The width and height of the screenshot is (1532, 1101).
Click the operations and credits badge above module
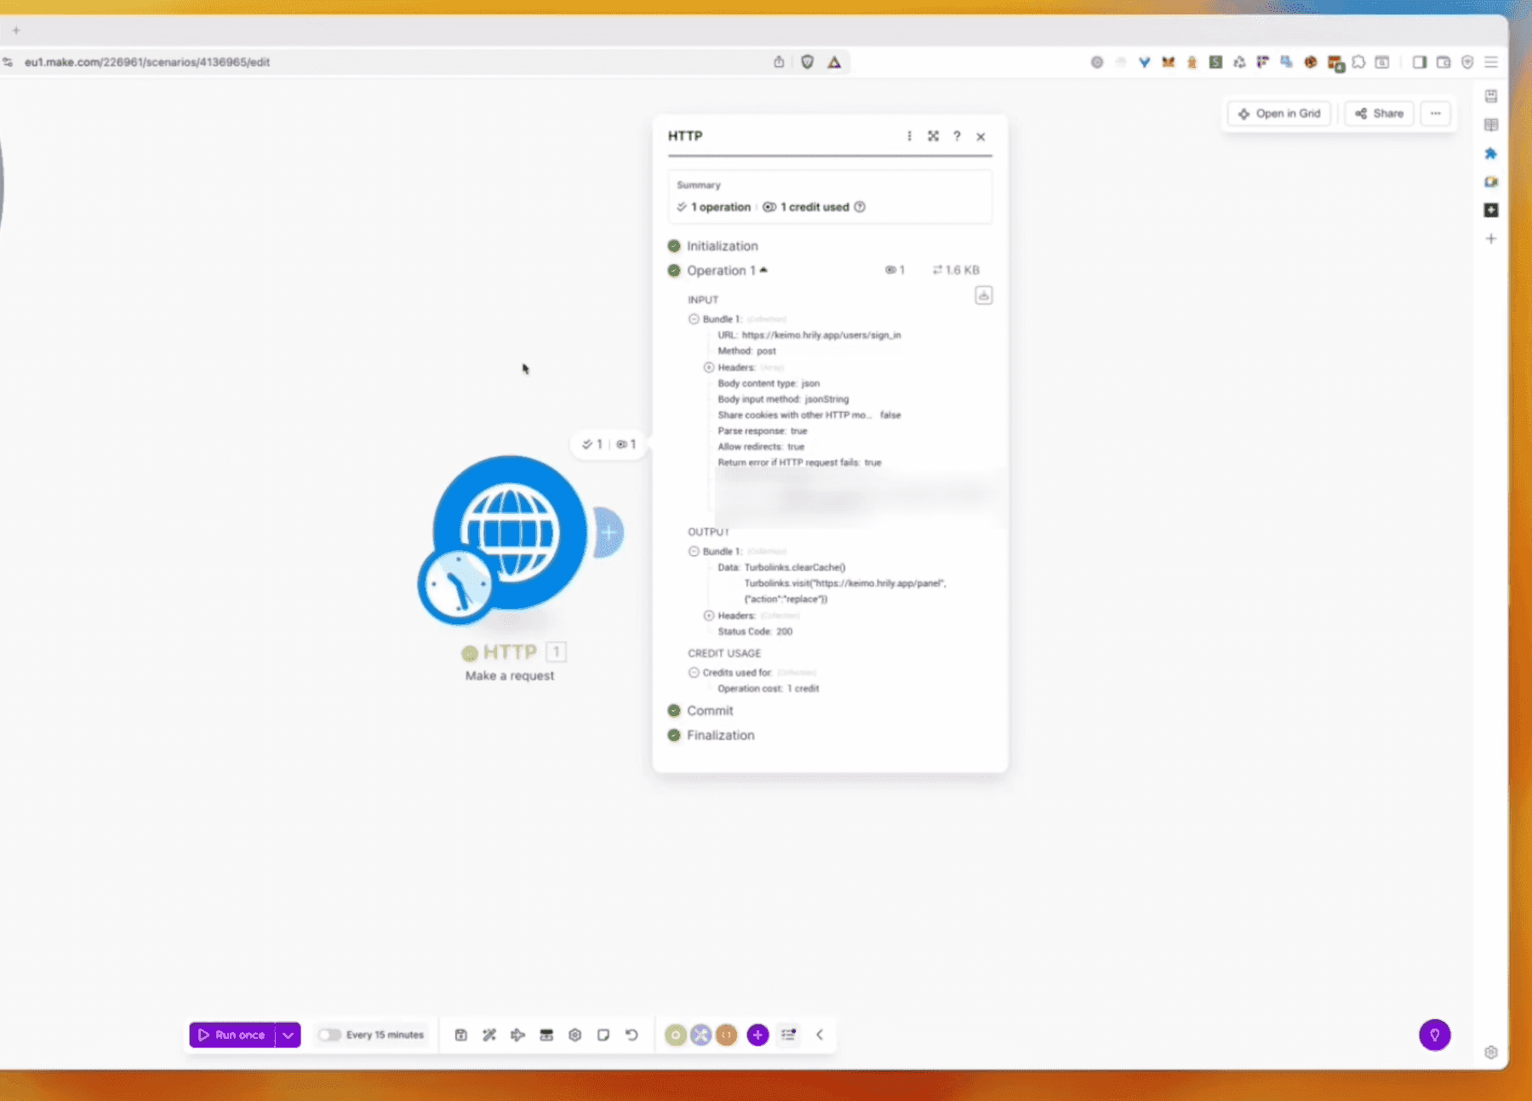click(x=609, y=444)
